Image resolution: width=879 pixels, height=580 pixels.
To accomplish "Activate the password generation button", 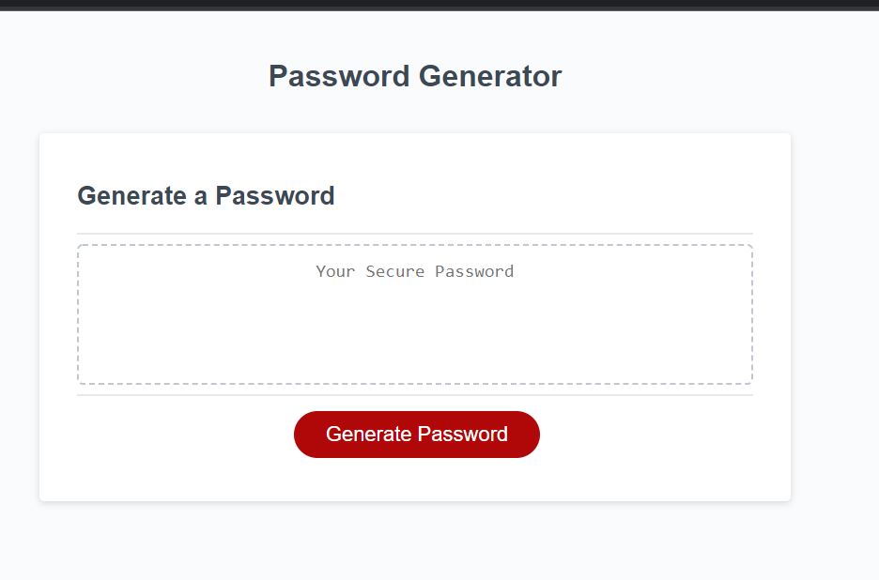I will (x=416, y=434).
